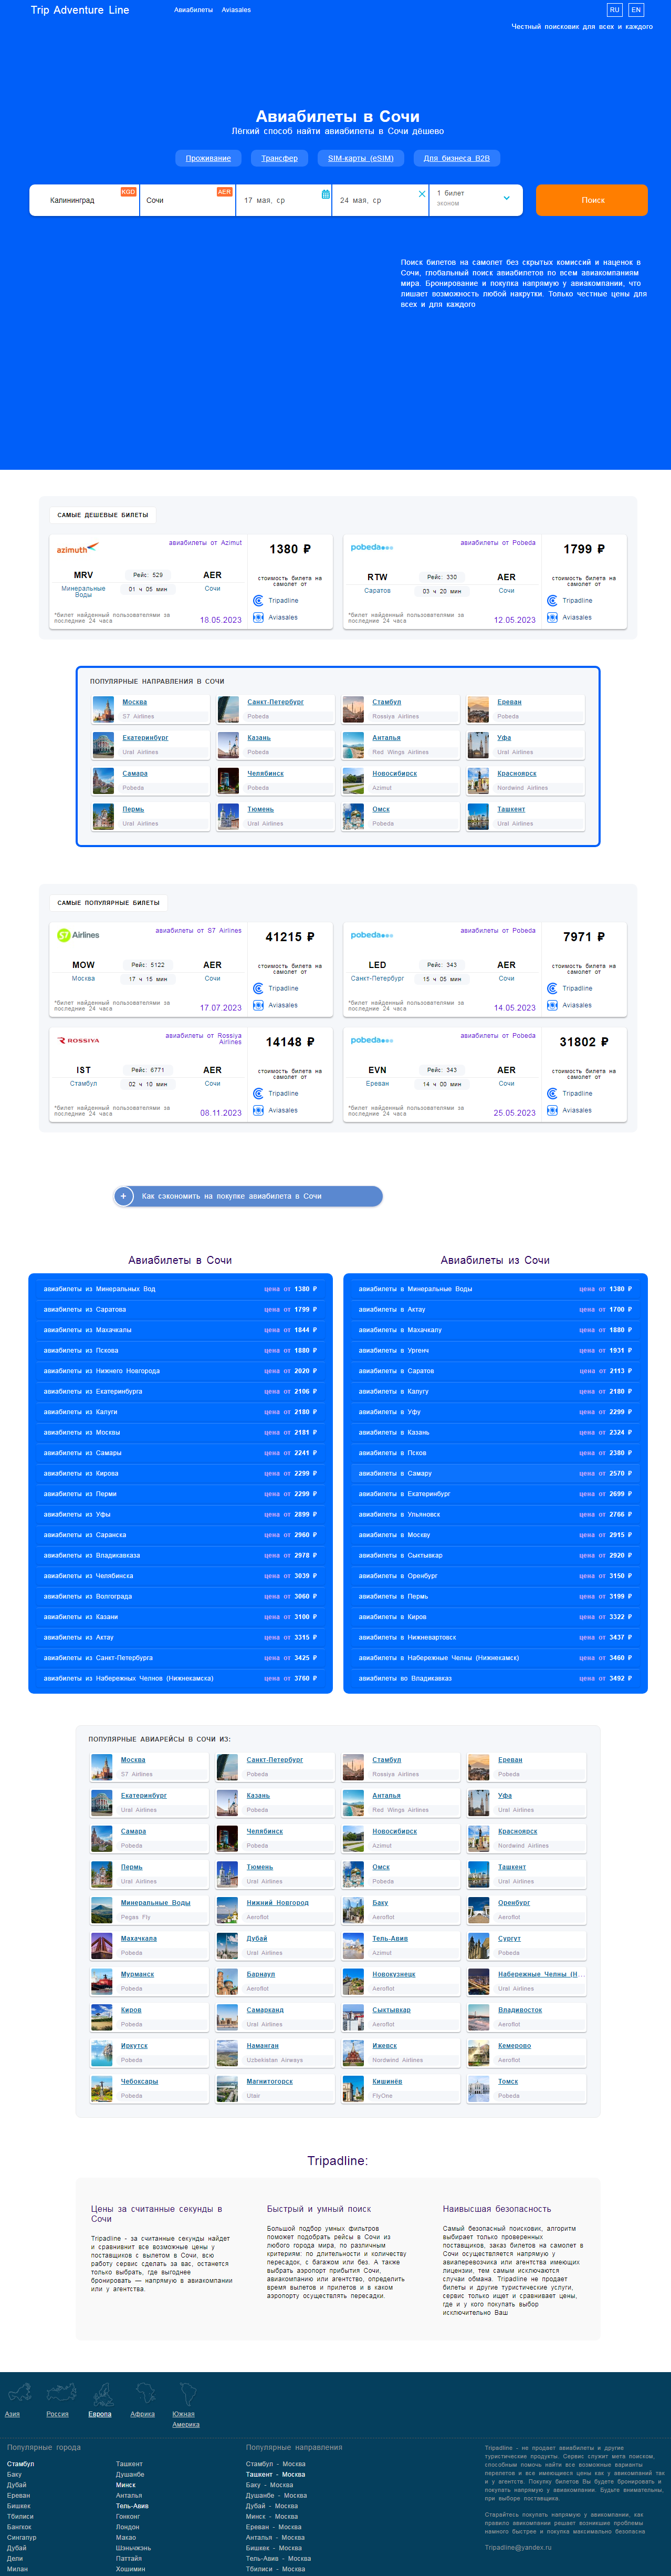The width and height of the screenshot is (671, 2576).
Task: Expand how to save on tickets section
Action: pos(124,1196)
